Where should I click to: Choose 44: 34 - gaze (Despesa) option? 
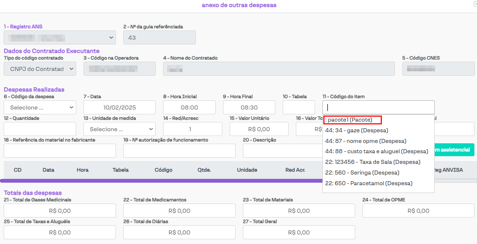pyautogui.click(x=356, y=130)
